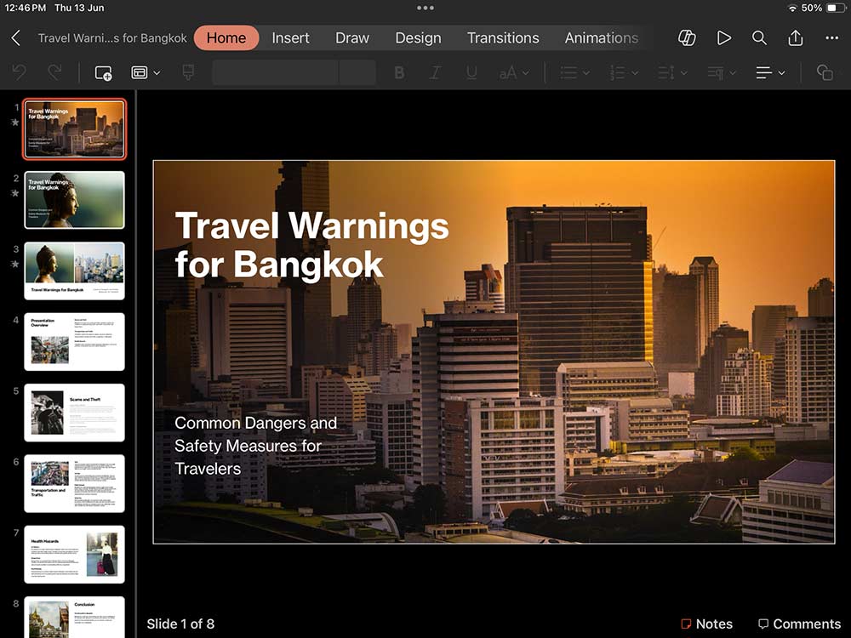Open the Share options icon
Image resolution: width=851 pixels, height=638 pixels.
795,37
